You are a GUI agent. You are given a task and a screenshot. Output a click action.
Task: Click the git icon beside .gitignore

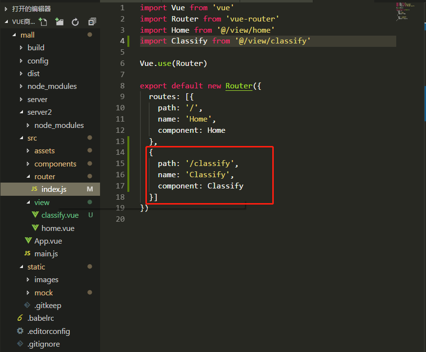point(20,344)
